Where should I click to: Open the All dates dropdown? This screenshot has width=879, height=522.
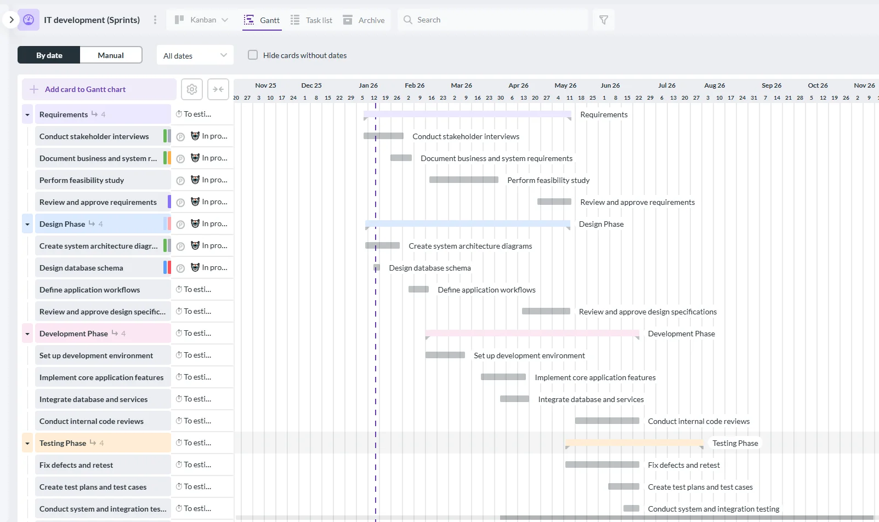(x=194, y=55)
